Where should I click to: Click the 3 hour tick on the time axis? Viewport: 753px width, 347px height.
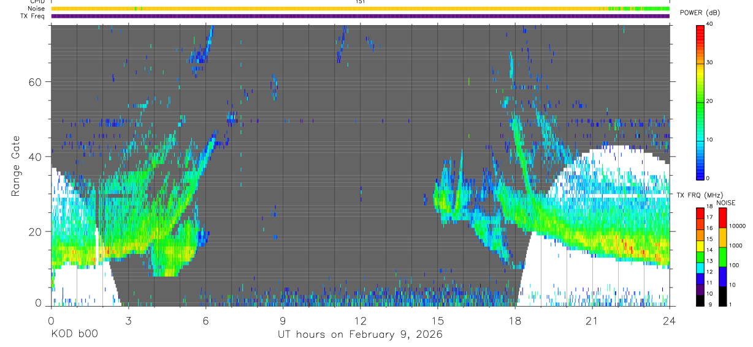point(128,321)
